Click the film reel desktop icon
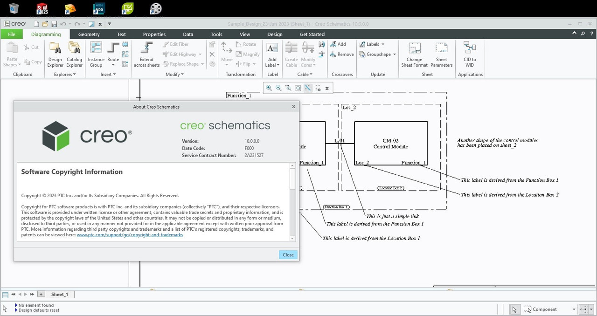The height and width of the screenshot is (316, 597). click(x=156, y=8)
